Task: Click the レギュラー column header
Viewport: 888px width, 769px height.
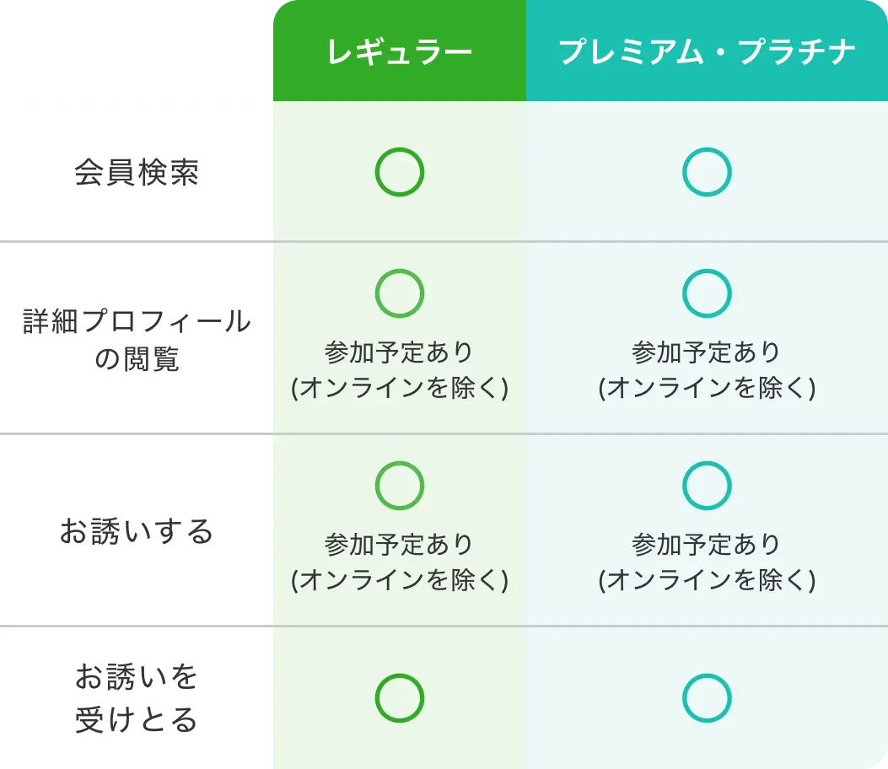Action: point(399,53)
